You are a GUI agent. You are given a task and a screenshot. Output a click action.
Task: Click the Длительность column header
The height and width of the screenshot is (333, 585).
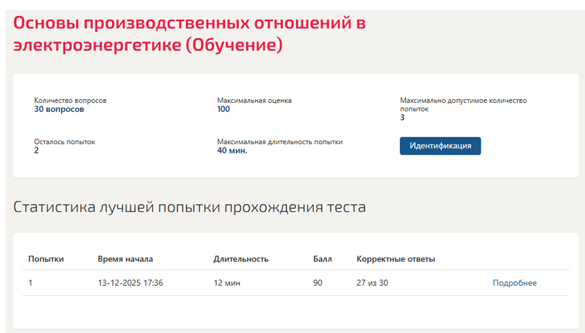coord(241,259)
